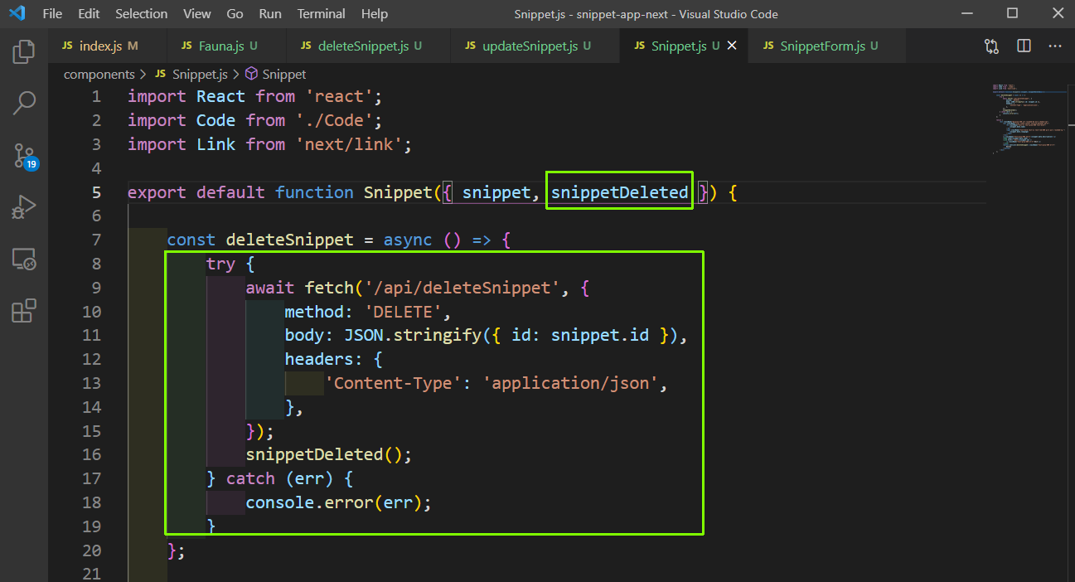
Task: Open the Remote Explorer view
Action: point(24,259)
